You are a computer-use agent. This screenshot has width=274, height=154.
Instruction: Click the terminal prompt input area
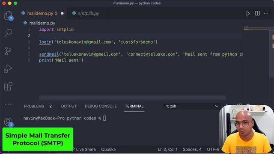pos(104,118)
